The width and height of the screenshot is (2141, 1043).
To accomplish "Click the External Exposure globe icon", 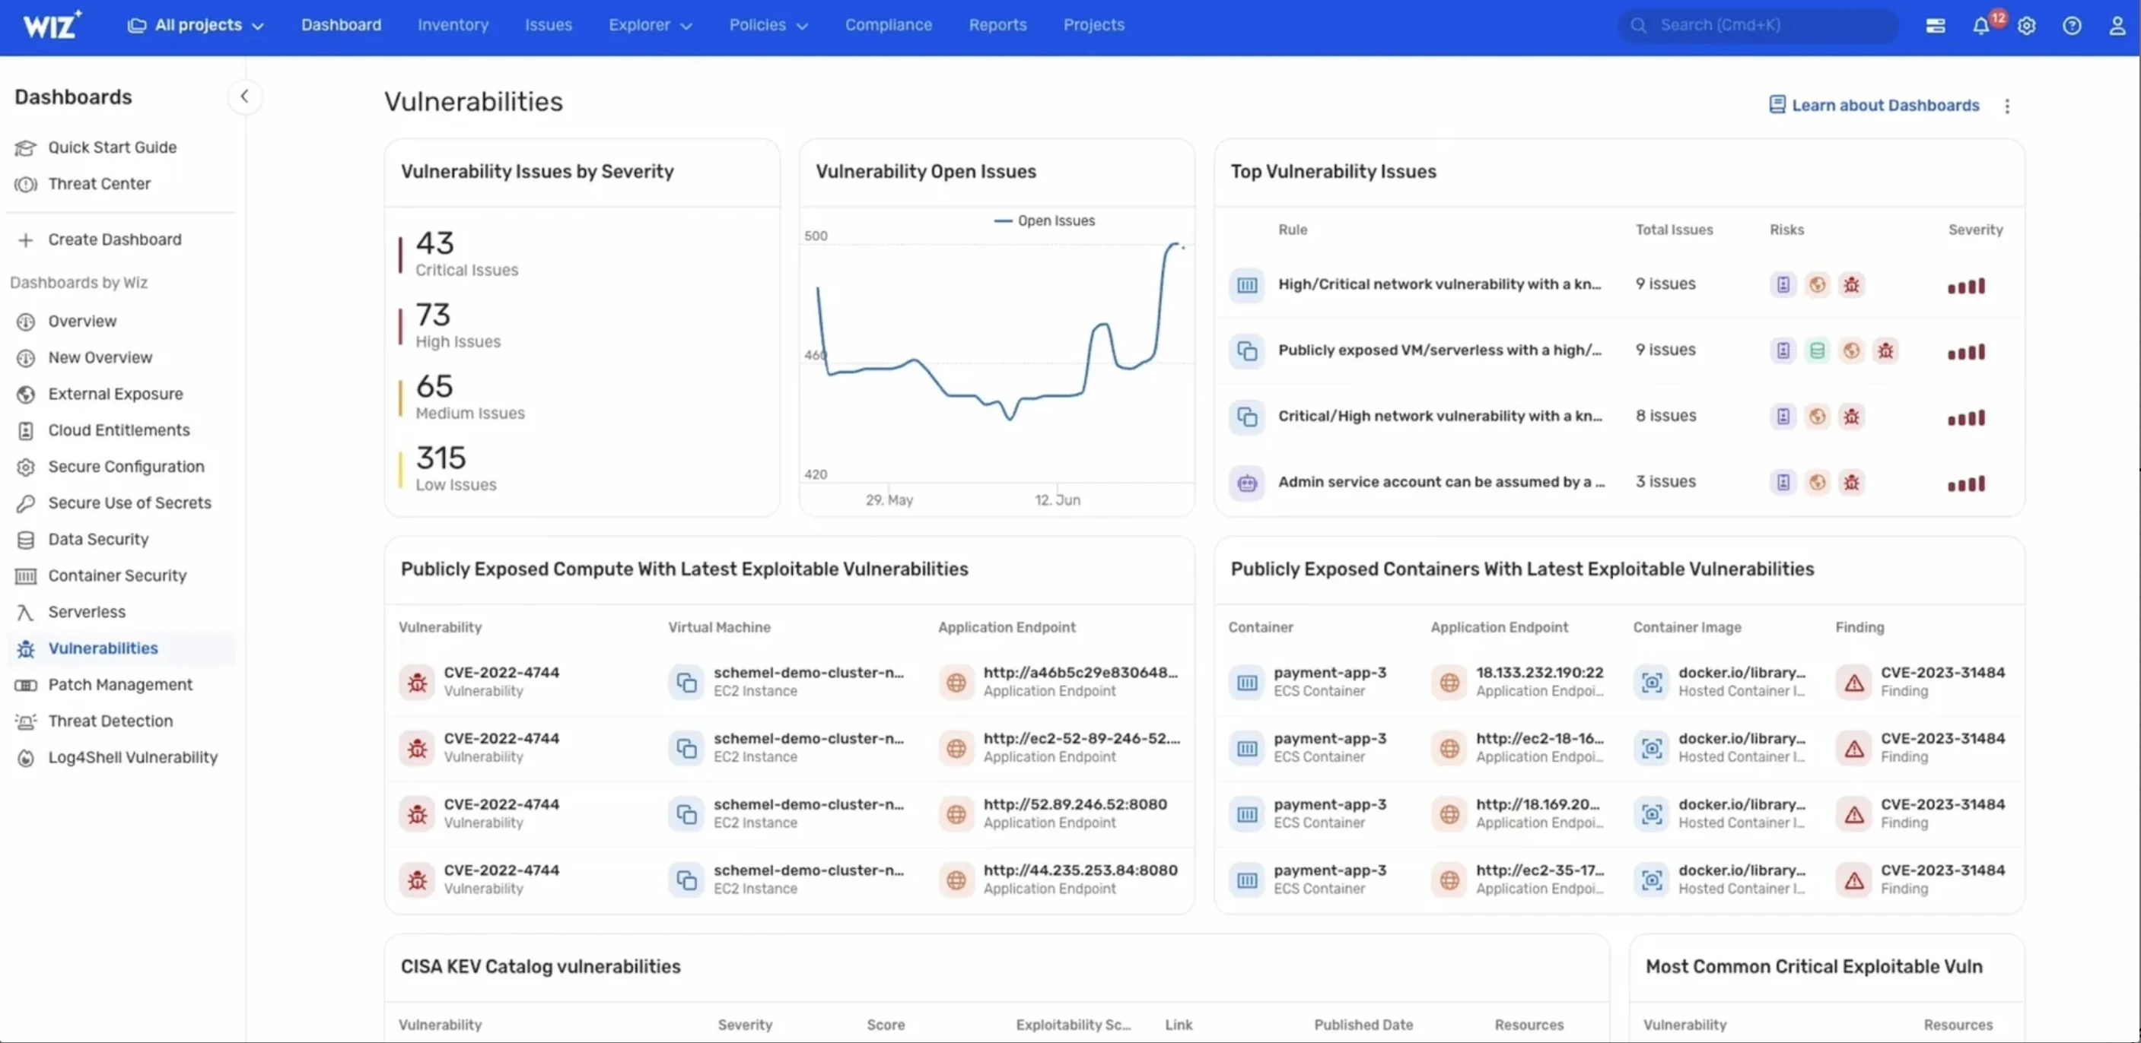I will (26, 394).
